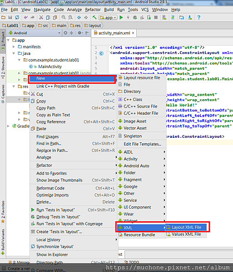Close the activity_main.xml tab

pos(133,33)
